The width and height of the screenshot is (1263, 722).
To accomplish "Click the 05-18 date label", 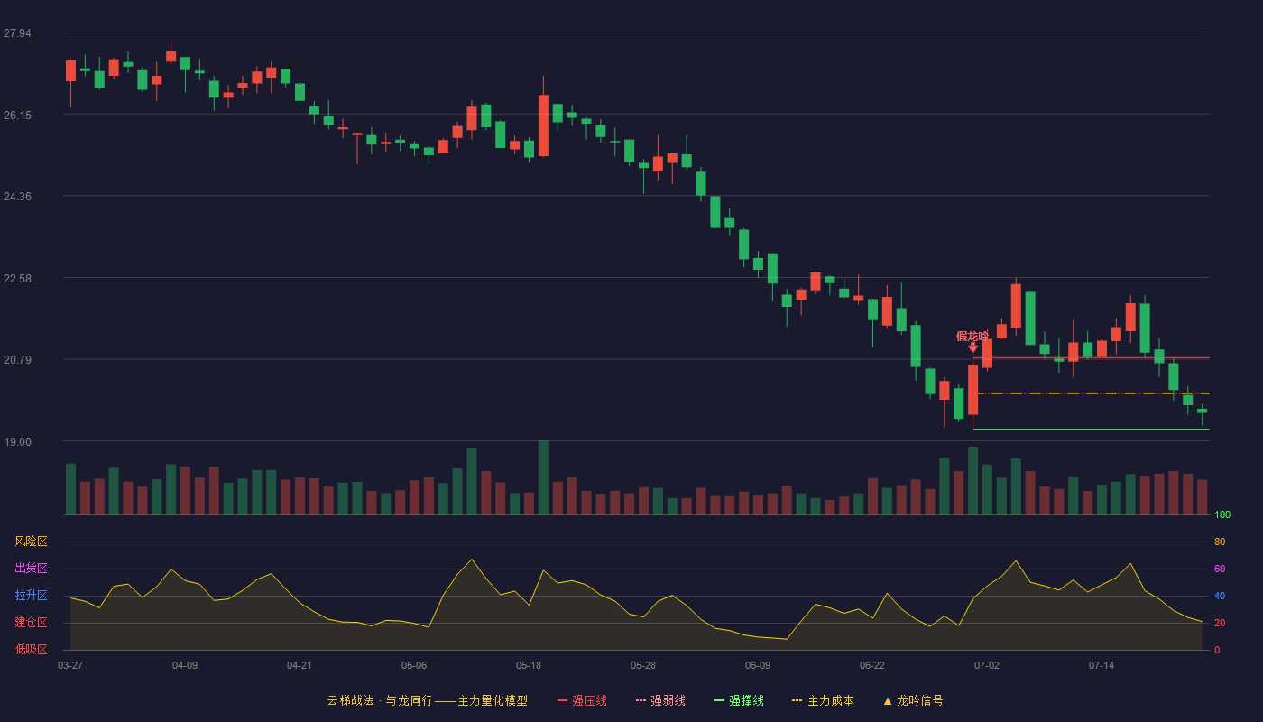I will [529, 665].
